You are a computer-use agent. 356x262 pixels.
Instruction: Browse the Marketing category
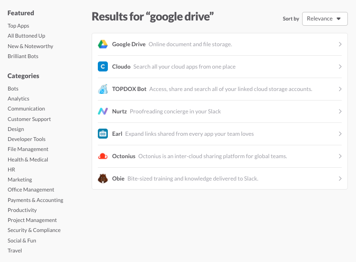click(x=20, y=180)
